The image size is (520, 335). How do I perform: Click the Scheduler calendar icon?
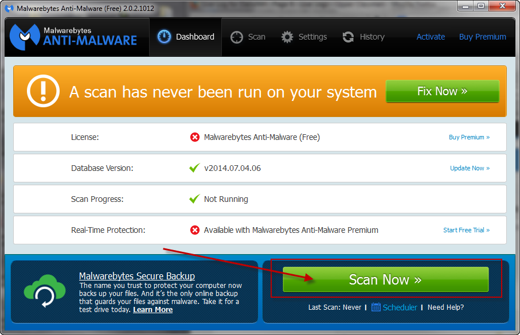click(376, 307)
